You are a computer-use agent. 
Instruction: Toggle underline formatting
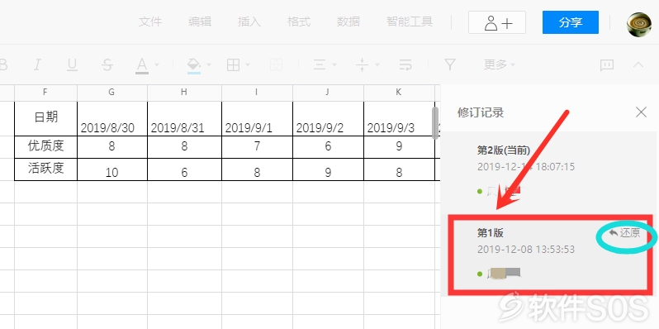[x=73, y=64]
